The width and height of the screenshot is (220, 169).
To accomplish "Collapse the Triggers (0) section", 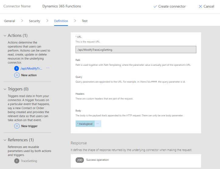I will tap(5, 89).
